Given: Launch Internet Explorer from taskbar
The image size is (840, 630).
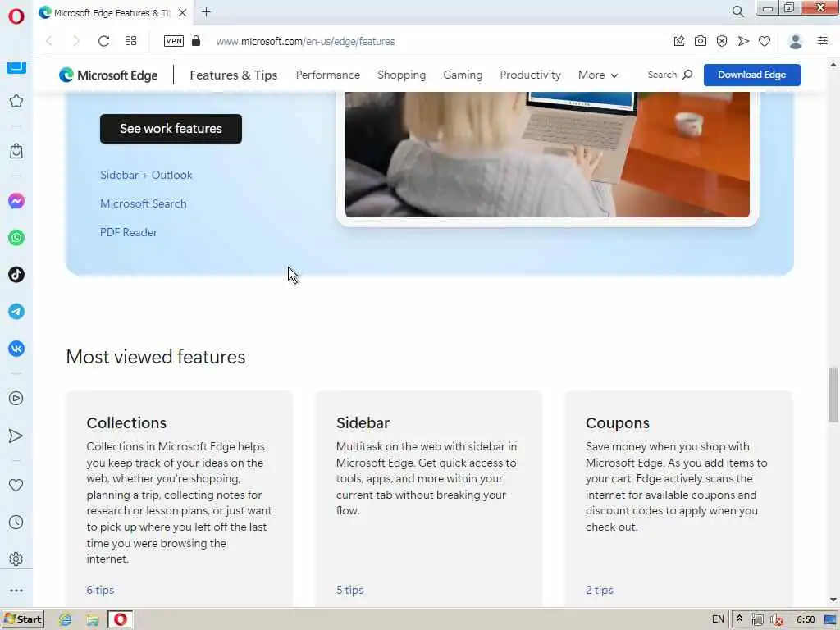Looking at the screenshot, I should pyautogui.click(x=66, y=620).
